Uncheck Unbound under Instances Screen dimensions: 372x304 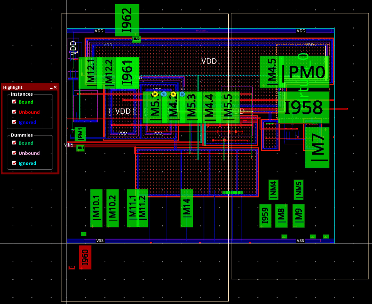click(14, 112)
